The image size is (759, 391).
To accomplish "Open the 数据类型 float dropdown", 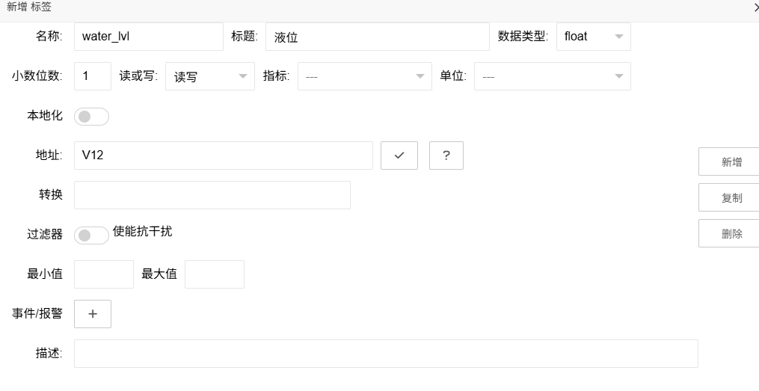I will click(594, 37).
